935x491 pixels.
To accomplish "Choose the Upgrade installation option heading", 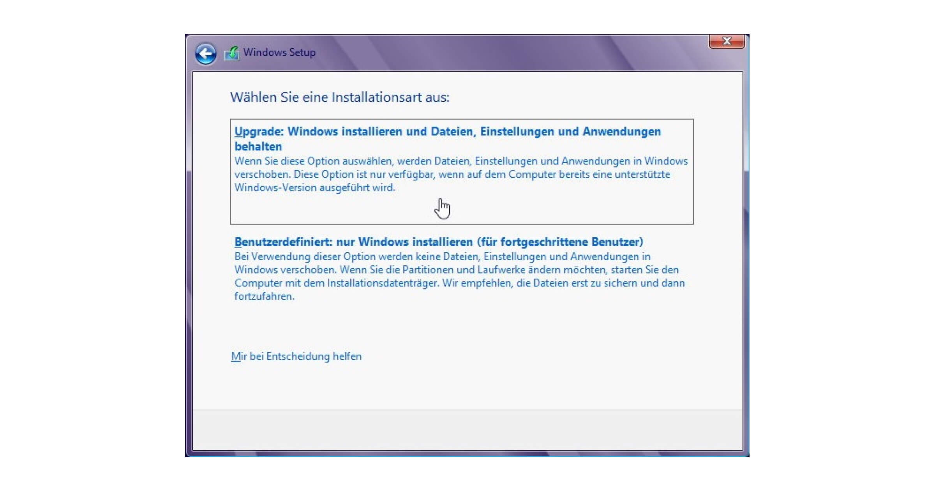I will click(x=448, y=139).
